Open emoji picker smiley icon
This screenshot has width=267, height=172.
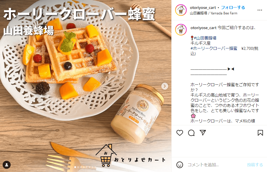coord(180,165)
